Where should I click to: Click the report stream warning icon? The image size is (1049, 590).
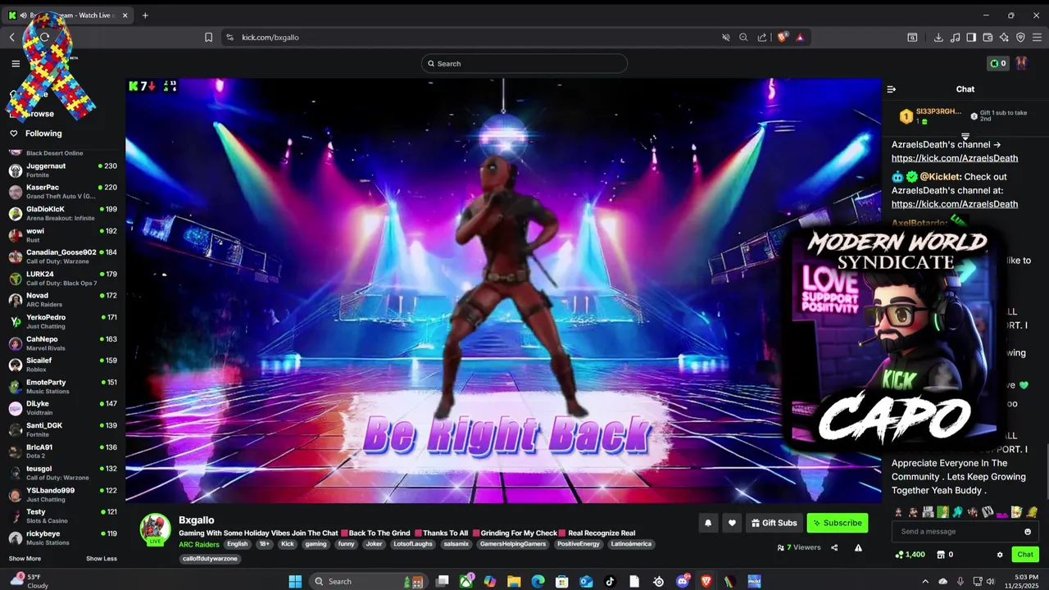pyautogui.click(x=858, y=547)
